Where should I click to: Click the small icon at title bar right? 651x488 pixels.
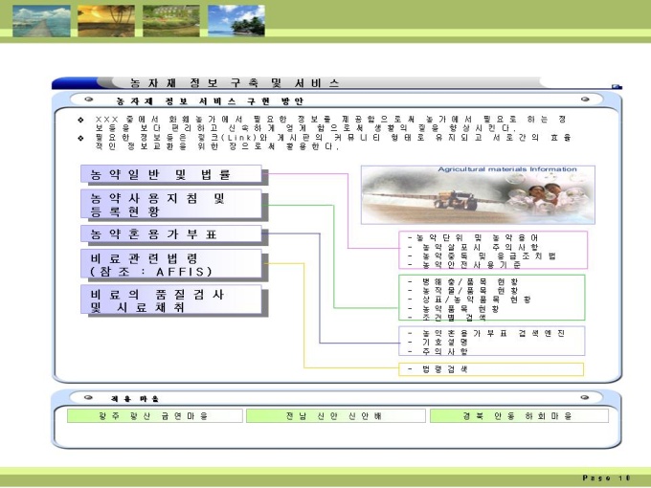617,87
